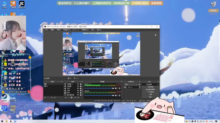Open the Windows Start button

click(x=2, y=121)
